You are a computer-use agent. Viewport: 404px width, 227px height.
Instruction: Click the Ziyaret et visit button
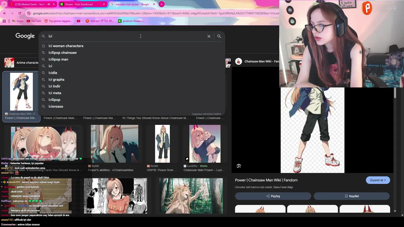(378, 180)
